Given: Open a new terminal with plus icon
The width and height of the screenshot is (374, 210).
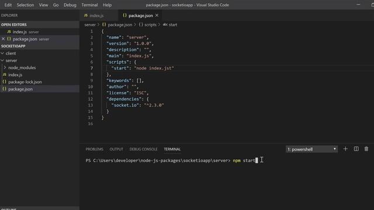Looking at the screenshot, I should pyautogui.click(x=345, y=149).
